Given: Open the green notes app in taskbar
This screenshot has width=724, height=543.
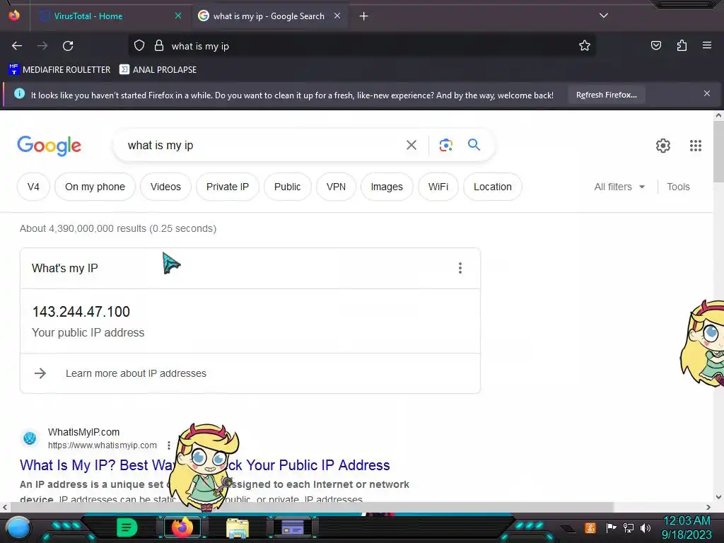Looking at the screenshot, I should point(127,527).
